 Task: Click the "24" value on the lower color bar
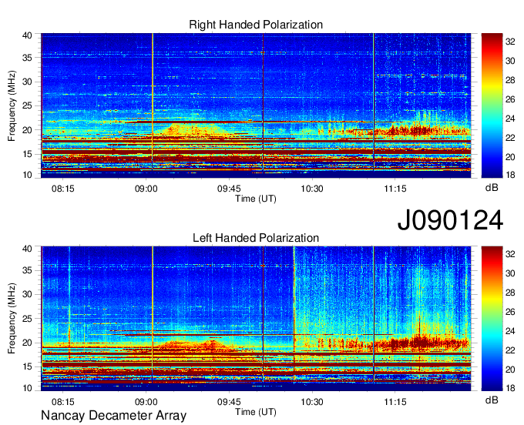coord(510,331)
